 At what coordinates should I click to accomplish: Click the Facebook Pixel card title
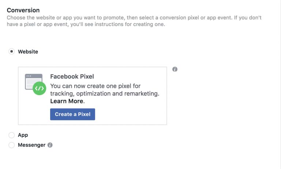72,77
